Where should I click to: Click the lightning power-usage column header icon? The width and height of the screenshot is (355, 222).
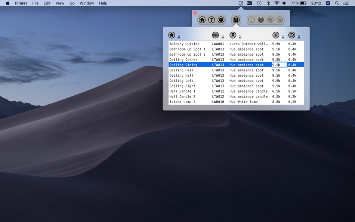[276, 35]
